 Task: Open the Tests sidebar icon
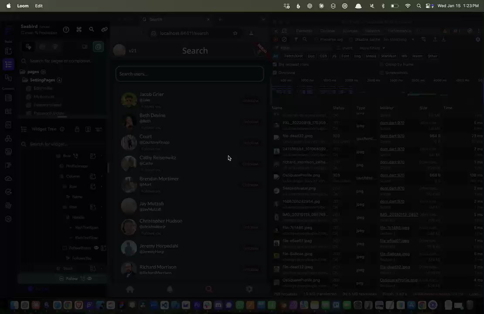tap(8, 192)
